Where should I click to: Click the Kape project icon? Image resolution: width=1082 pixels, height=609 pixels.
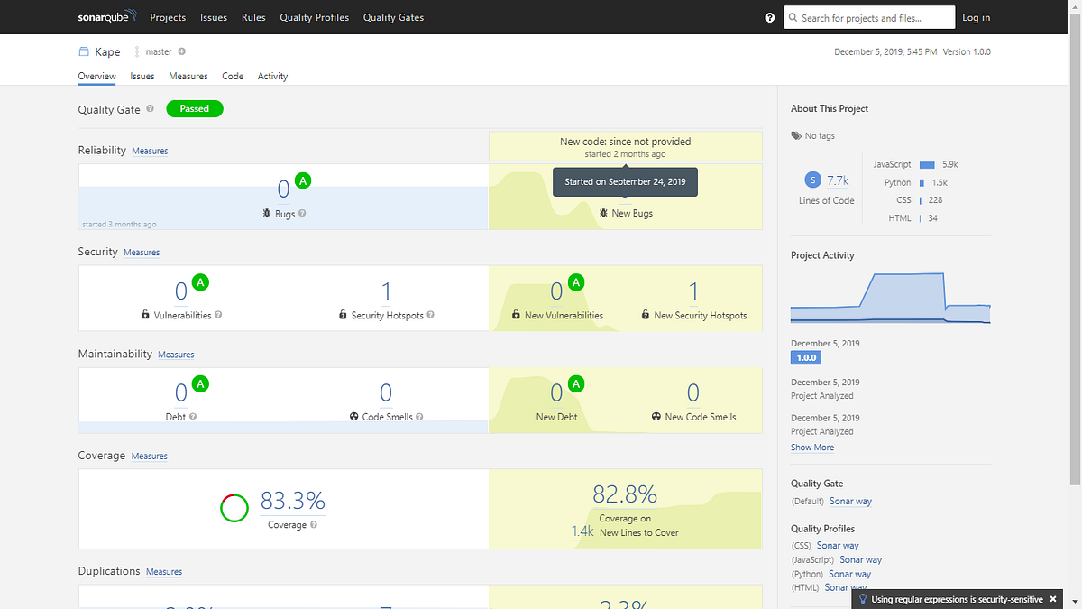tap(84, 52)
